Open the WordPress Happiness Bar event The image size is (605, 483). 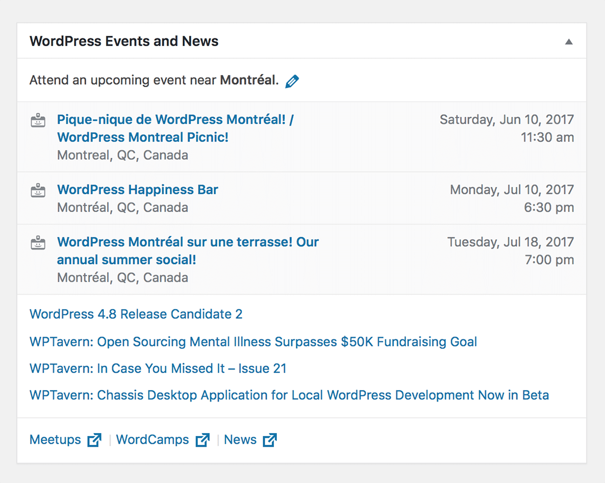tap(138, 190)
